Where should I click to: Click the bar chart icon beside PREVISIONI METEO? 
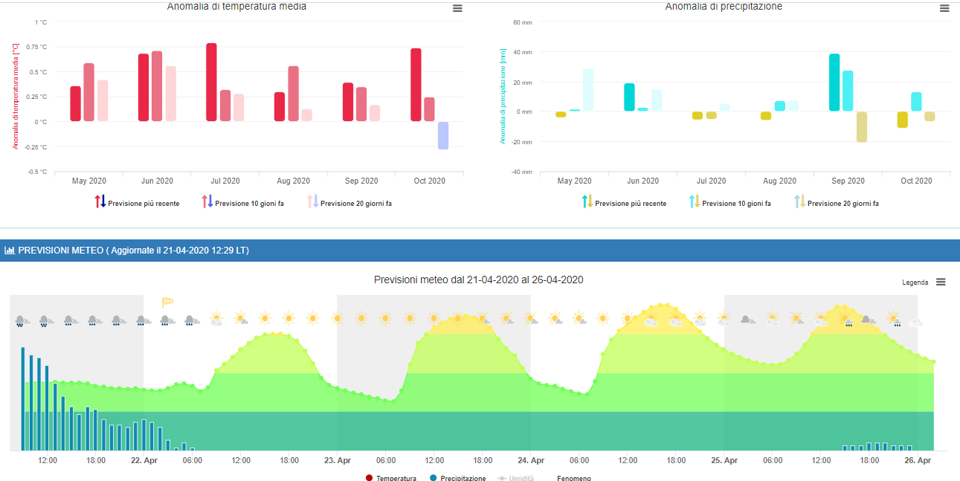coord(10,251)
